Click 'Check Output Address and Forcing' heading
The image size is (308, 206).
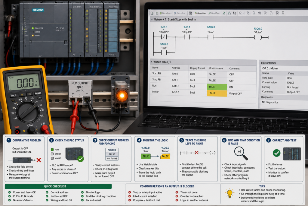pyautogui.click(x=113, y=142)
